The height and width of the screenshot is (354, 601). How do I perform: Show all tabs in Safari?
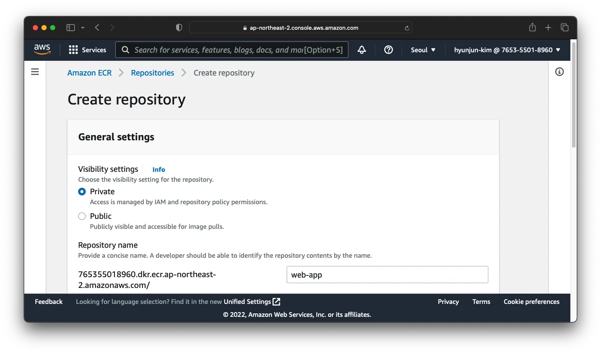(x=565, y=27)
